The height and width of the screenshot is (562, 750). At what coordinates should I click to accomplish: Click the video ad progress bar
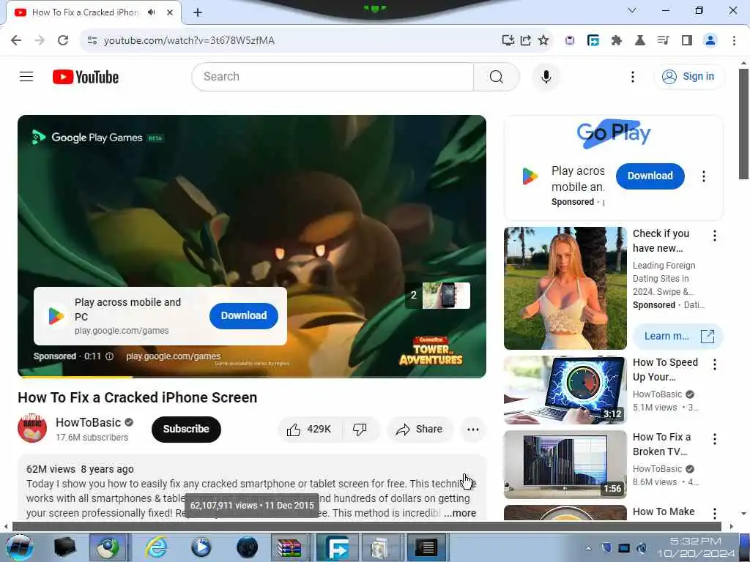[252, 377]
